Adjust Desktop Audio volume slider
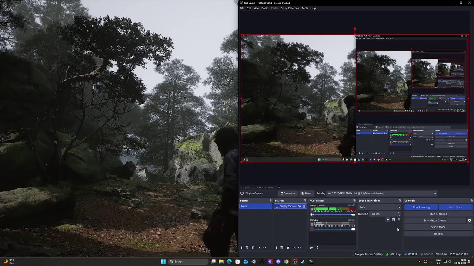Image resolution: width=474 pixels, height=266 pixels. (x=335, y=215)
